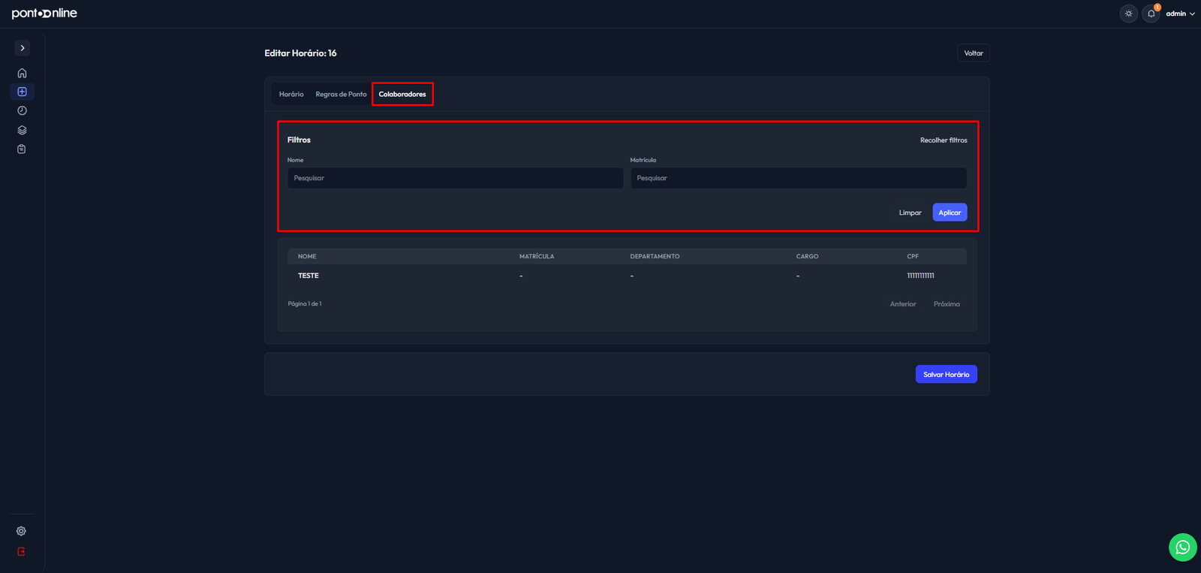
Task: Click the Página 1 de 1 text
Action: tap(305, 303)
